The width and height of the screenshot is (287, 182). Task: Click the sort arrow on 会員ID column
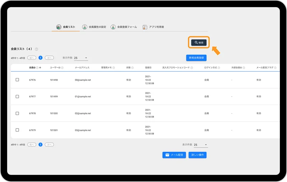(x=40, y=67)
